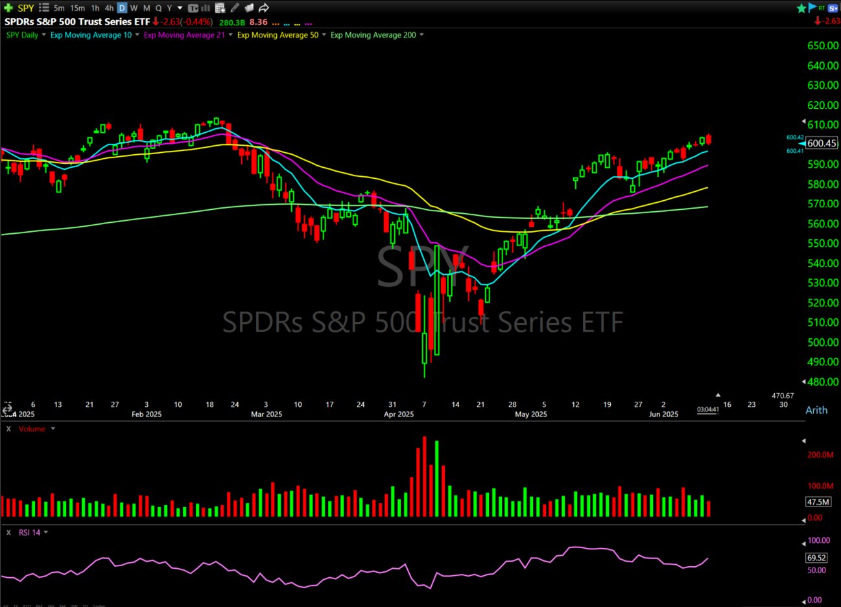Open the chart type bars icon
This screenshot has height=607, width=841.
pyautogui.click(x=206, y=8)
